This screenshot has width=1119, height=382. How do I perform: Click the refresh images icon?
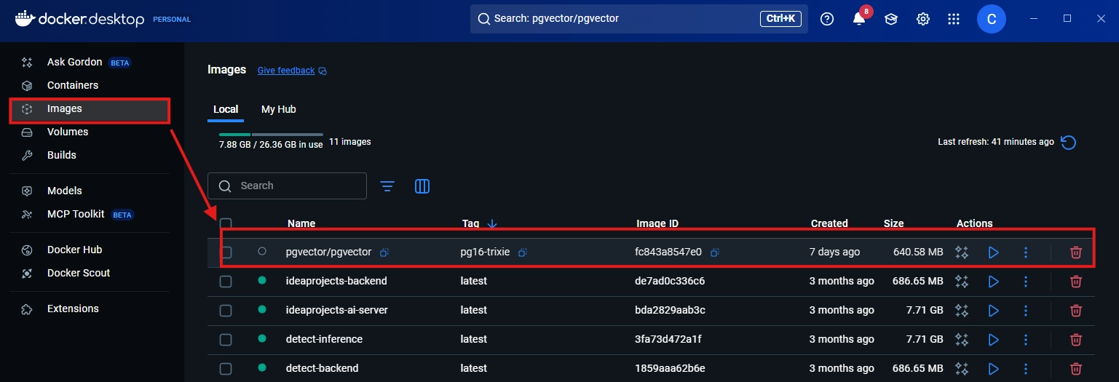click(x=1069, y=142)
